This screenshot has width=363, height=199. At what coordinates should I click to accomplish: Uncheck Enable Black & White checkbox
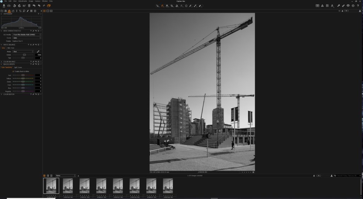click(x=13, y=71)
